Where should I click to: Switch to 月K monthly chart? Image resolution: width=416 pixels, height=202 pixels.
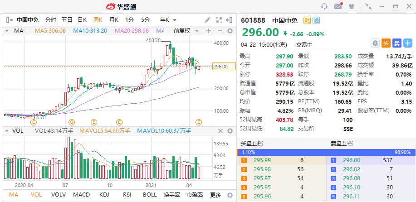click(114, 20)
